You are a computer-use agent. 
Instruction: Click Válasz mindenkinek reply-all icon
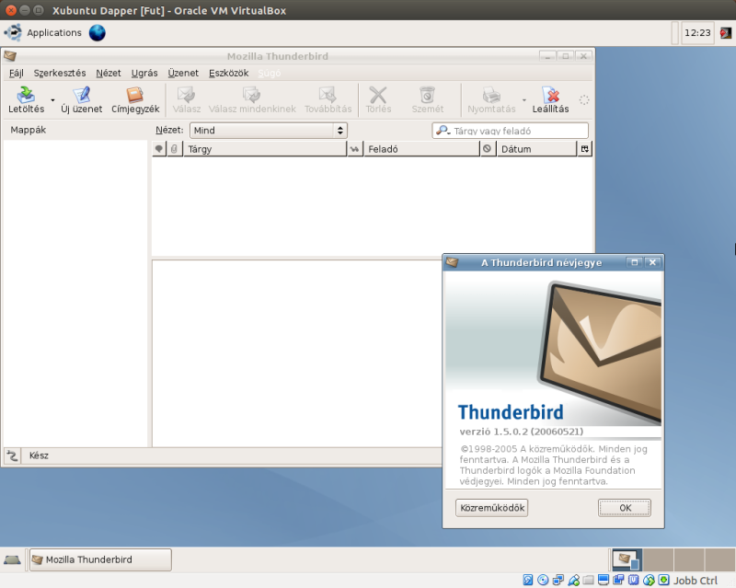[252, 99]
